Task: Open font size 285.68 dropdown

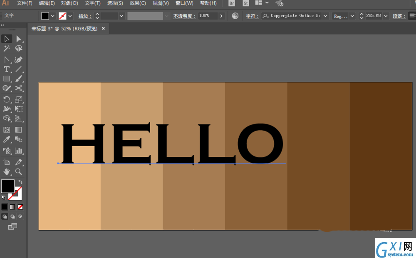Action: point(386,16)
